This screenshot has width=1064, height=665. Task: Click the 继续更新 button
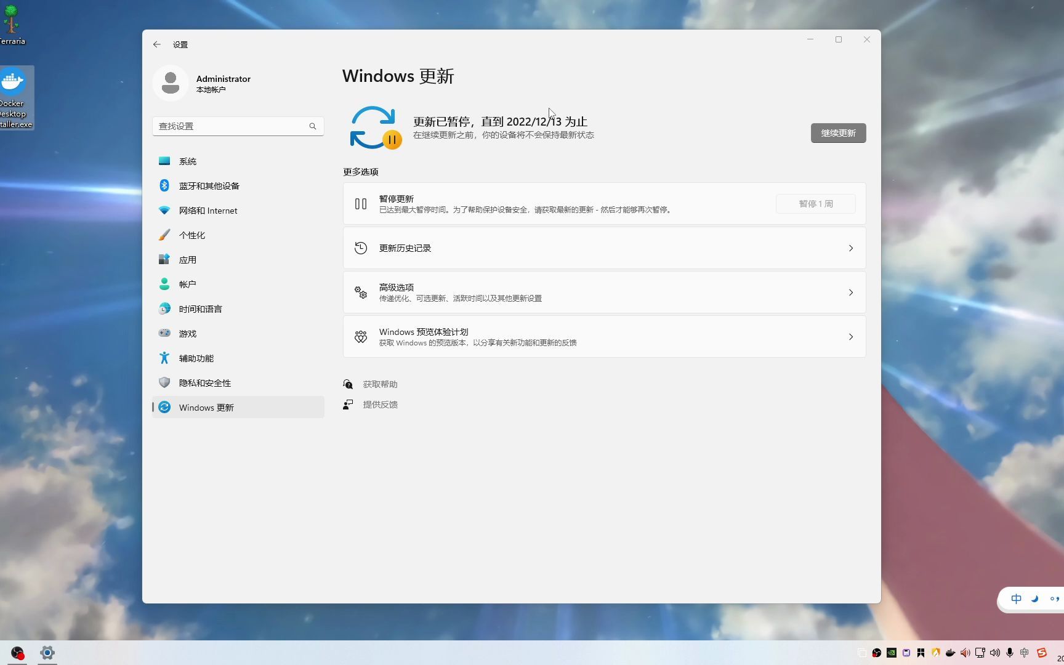[838, 133]
